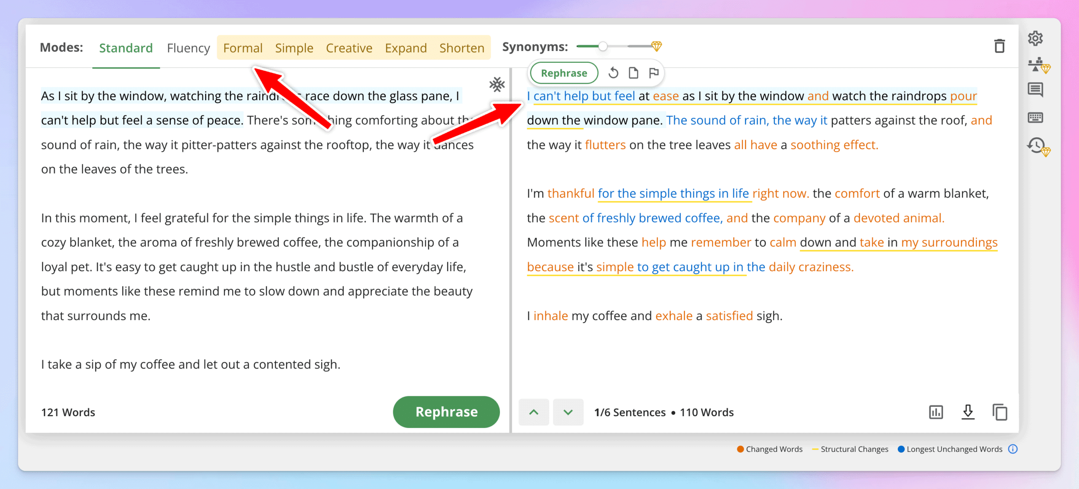Click the copy all output icon
Viewport: 1079px width, 489px height.
tap(1000, 412)
